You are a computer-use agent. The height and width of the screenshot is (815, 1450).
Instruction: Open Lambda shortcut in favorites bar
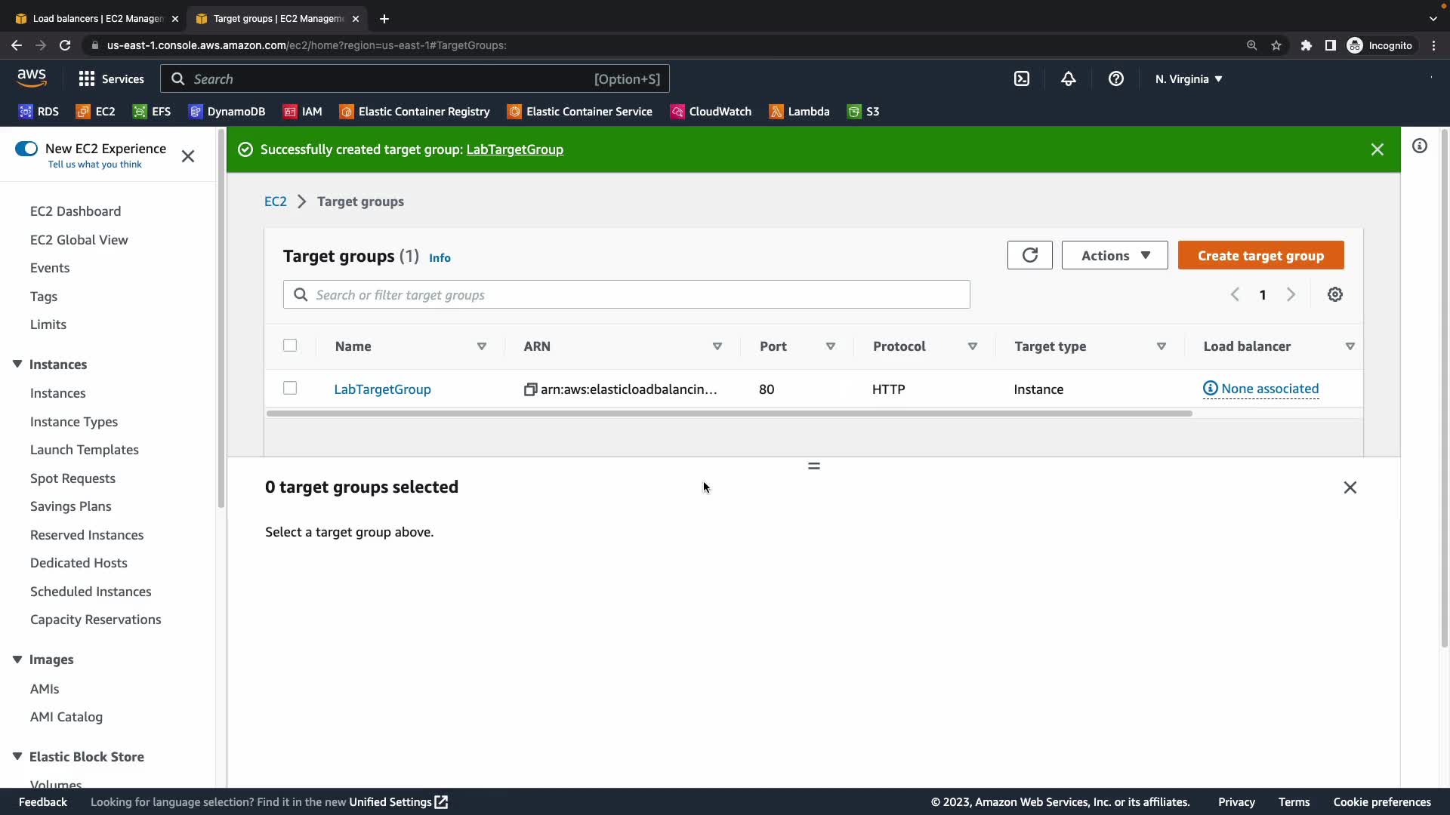point(799,112)
